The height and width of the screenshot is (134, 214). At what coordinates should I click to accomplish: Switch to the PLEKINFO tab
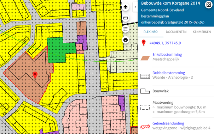(151, 32)
